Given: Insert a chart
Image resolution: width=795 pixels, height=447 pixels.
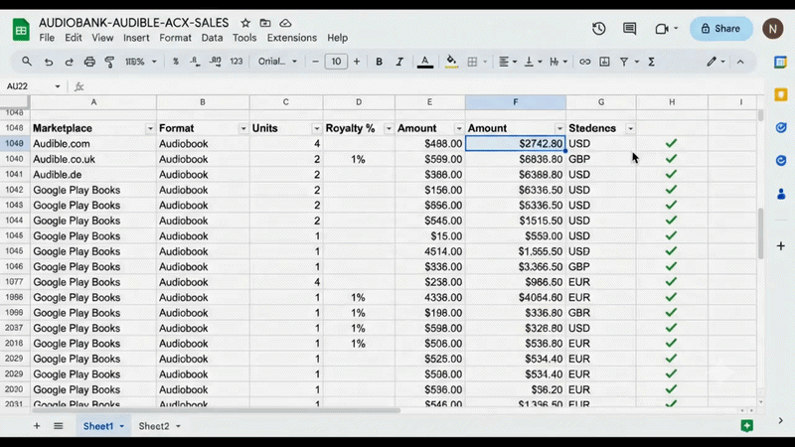Looking at the screenshot, I should [604, 62].
